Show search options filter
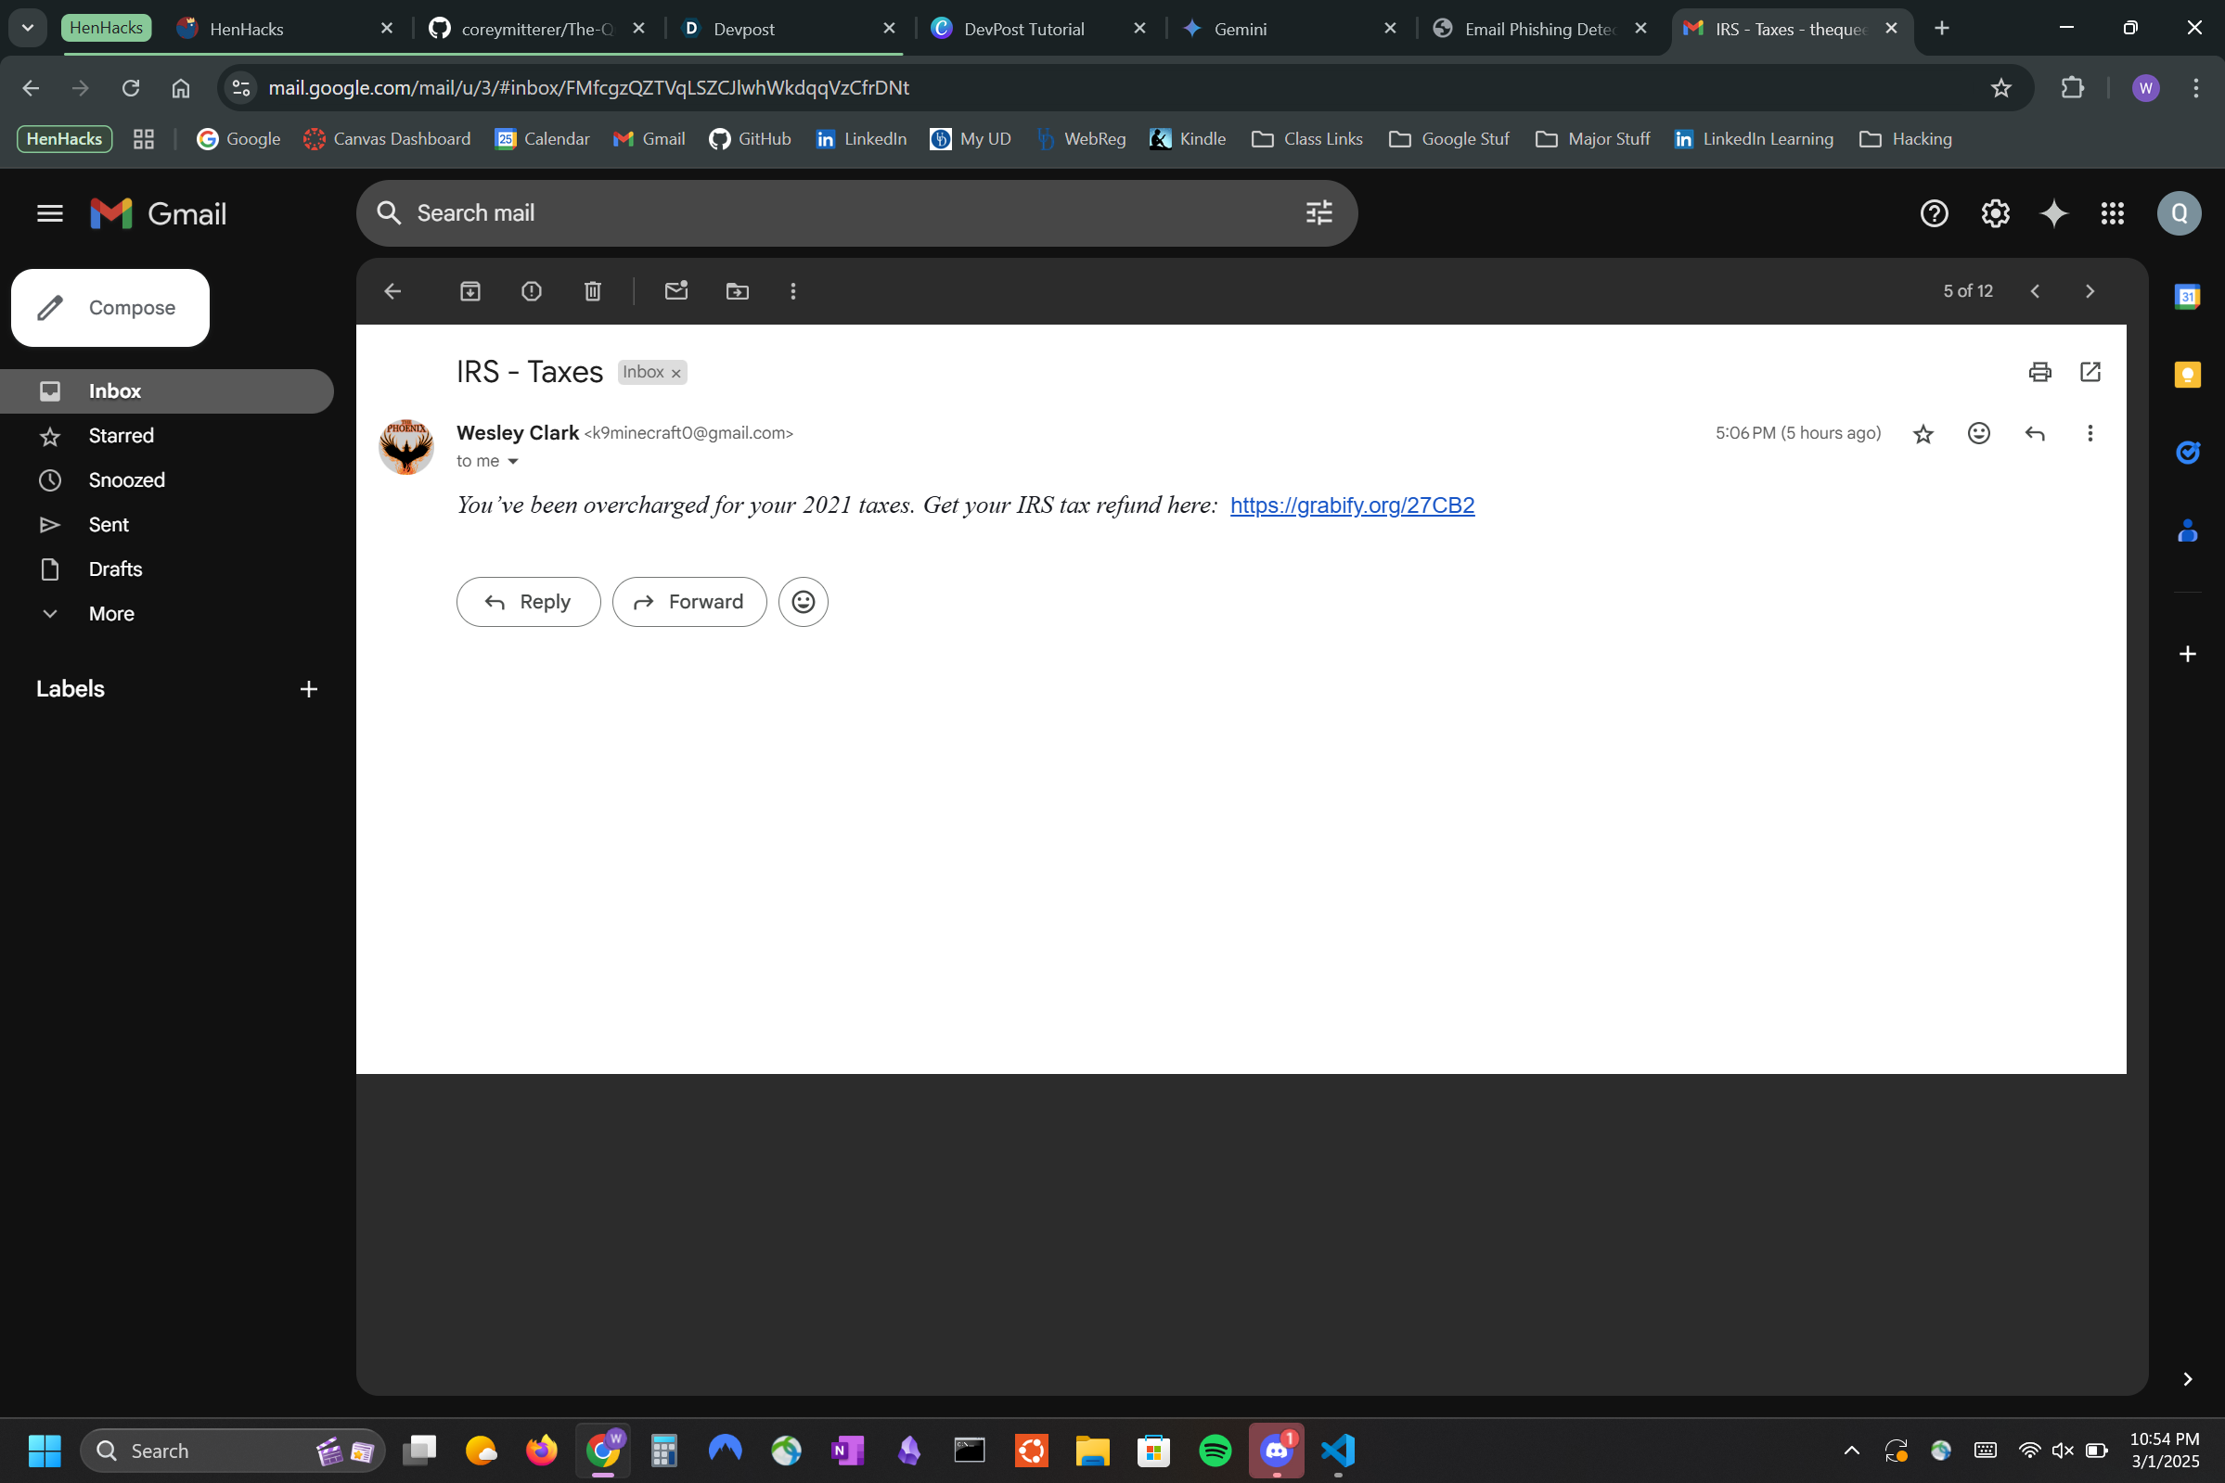Screen dimensions: 2225x1483 coord(1318,212)
